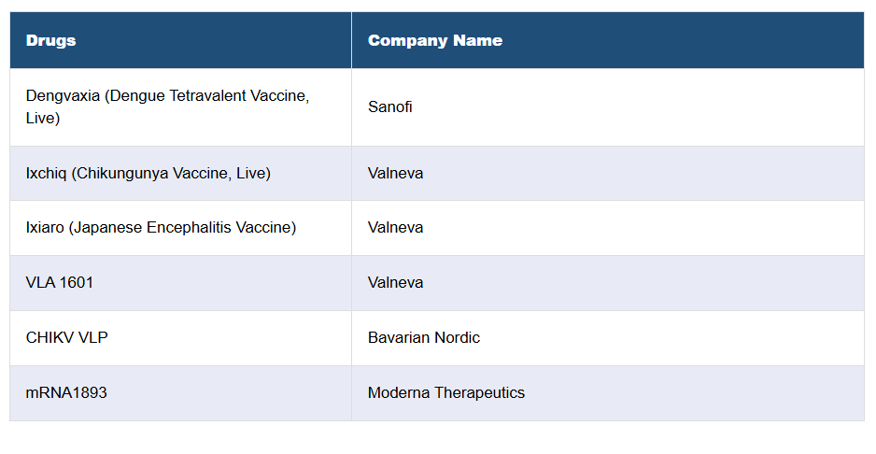Click the number "1601"
The width and height of the screenshot is (876, 454).
click(76, 282)
